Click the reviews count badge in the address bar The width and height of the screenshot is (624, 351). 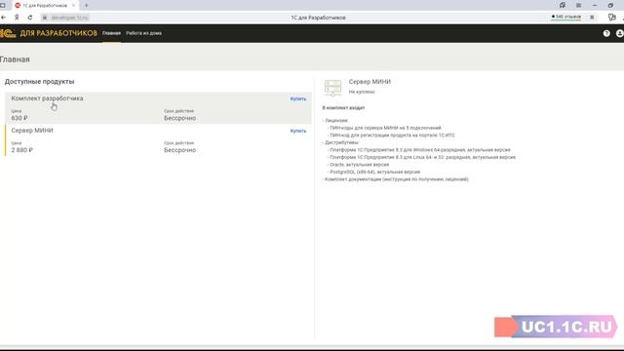(x=565, y=18)
